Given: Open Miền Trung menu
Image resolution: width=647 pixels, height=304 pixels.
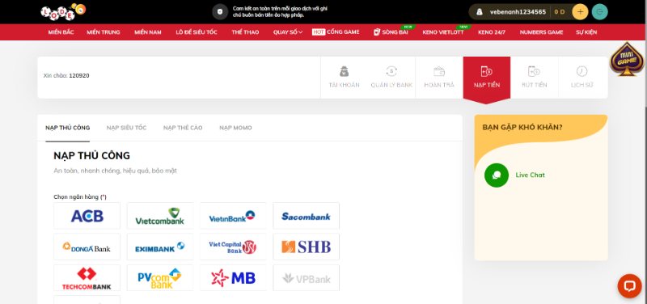Looking at the screenshot, I should pos(104,32).
